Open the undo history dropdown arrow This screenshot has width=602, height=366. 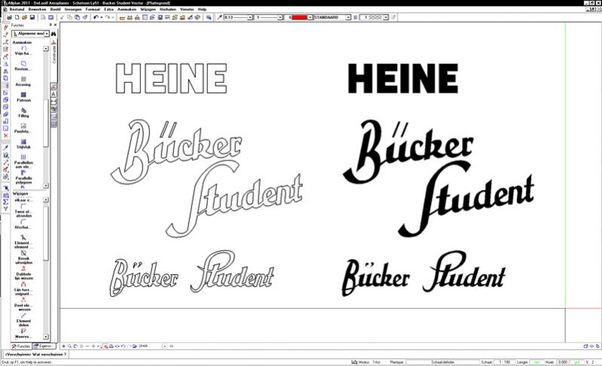point(102,17)
